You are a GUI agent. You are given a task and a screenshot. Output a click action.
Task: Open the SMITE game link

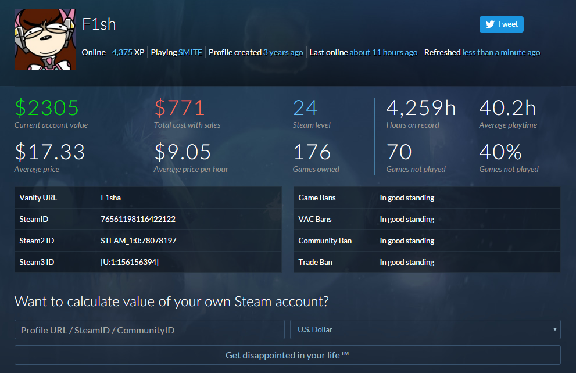click(x=190, y=52)
